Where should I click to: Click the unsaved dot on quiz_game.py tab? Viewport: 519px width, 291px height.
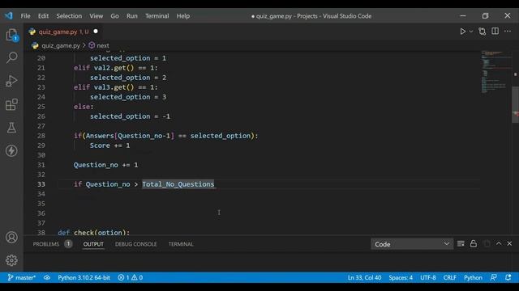click(x=96, y=32)
